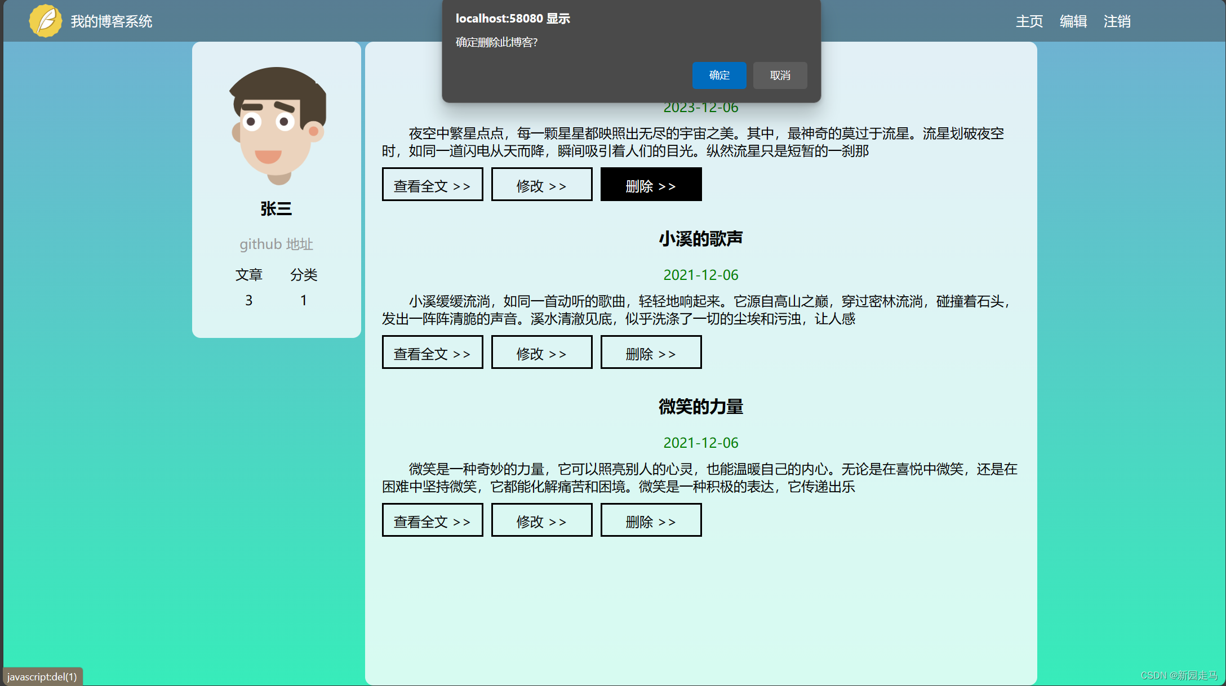Click the 我的博客系统 site title

112,21
